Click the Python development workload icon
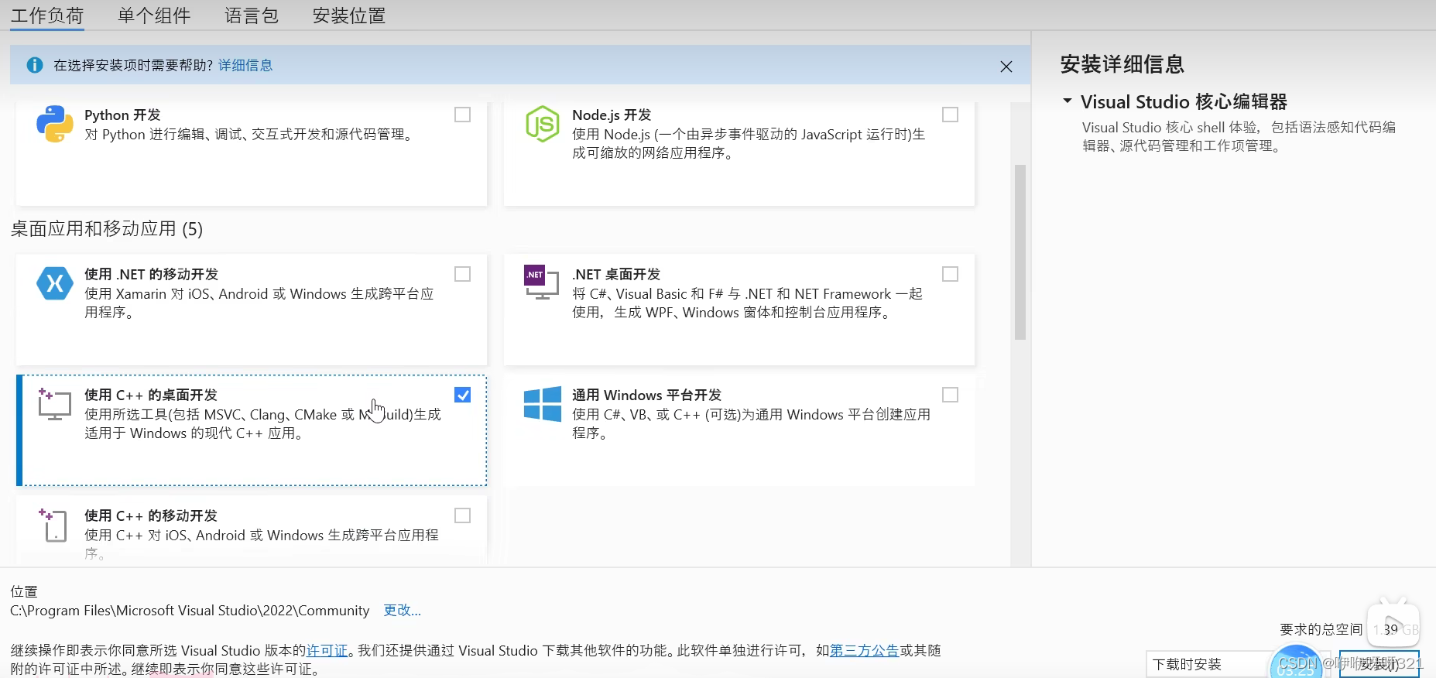Screen dimensions: 1436x678 tap(55, 124)
